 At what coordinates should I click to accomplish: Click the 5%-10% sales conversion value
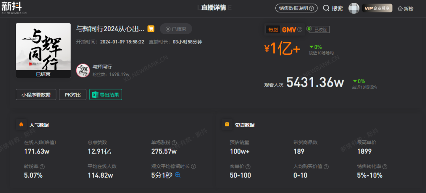click(x=370, y=175)
